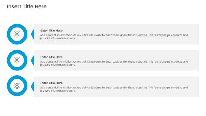
Task: Click the middle blue arrow pointer
Action: click(x=33, y=60)
